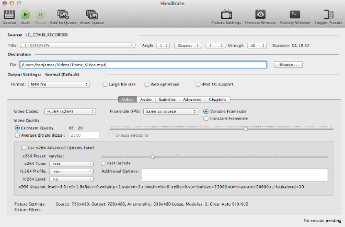
Task: Switch to the Subtitles tab
Action: 167,99
